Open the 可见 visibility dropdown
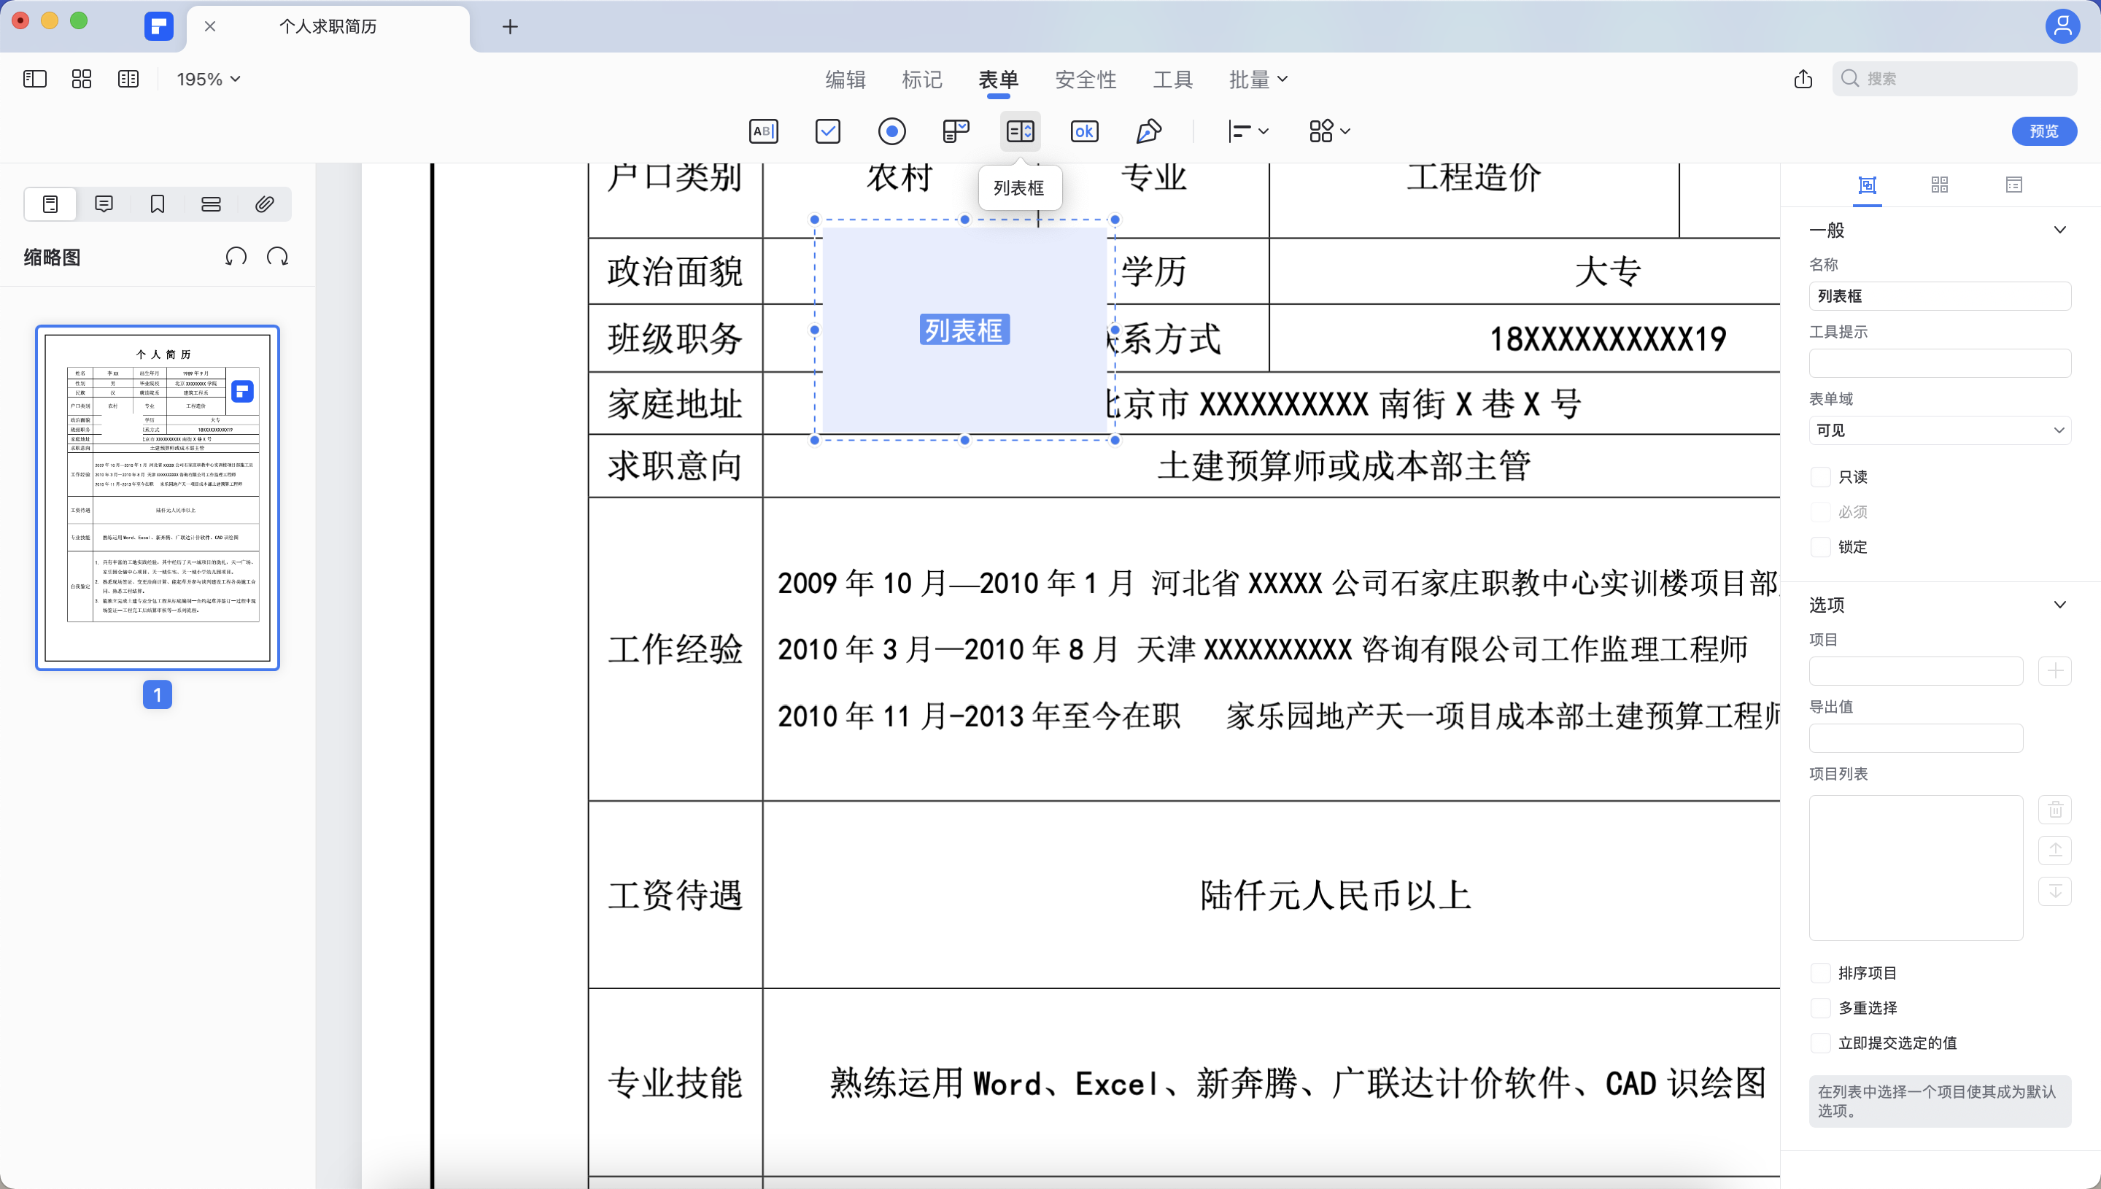Image resolution: width=2101 pixels, height=1189 pixels. 1939,430
